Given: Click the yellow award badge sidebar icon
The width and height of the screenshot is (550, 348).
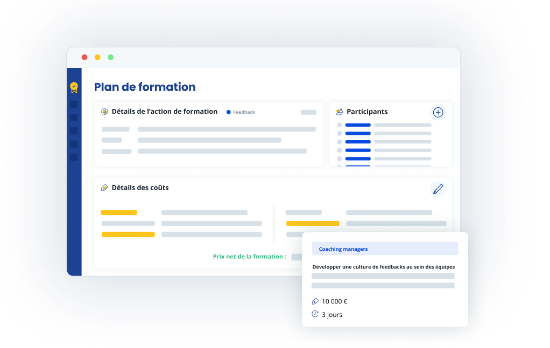Looking at the screenshot, I should (74, 88).
